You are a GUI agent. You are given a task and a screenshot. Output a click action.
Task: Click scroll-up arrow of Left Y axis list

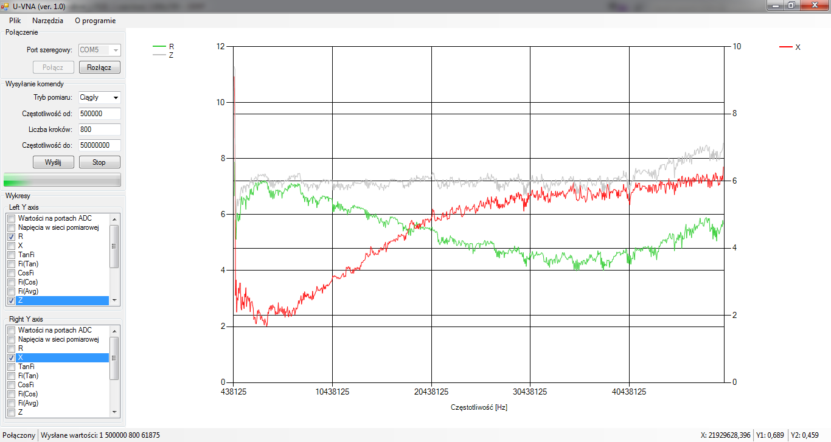(x=114, y=218)
